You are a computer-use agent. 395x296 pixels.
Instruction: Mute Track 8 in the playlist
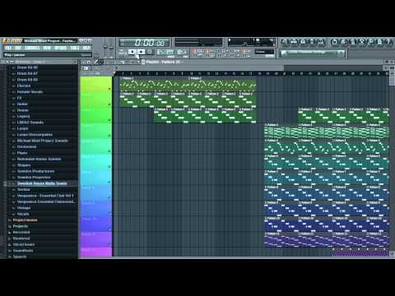click(109, 197)
